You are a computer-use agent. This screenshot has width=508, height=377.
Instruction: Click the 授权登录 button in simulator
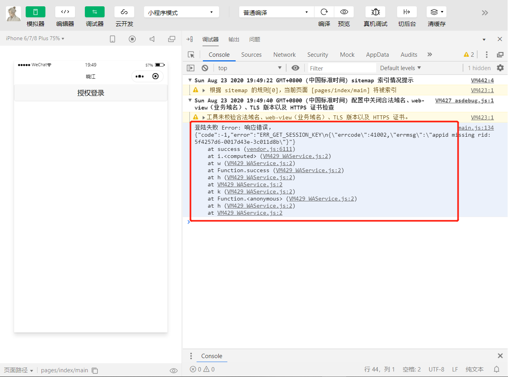click(x=91, y=93)
